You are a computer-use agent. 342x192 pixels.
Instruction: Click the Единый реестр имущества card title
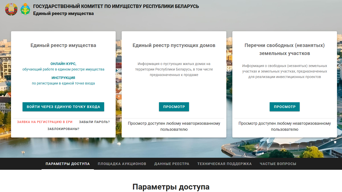click(63, 45)
